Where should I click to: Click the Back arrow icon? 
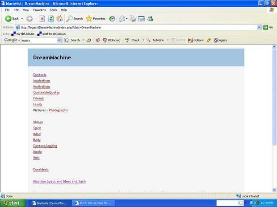8,19
